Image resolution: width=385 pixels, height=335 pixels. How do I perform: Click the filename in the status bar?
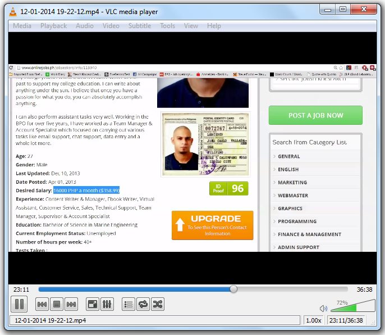point(51,320)
